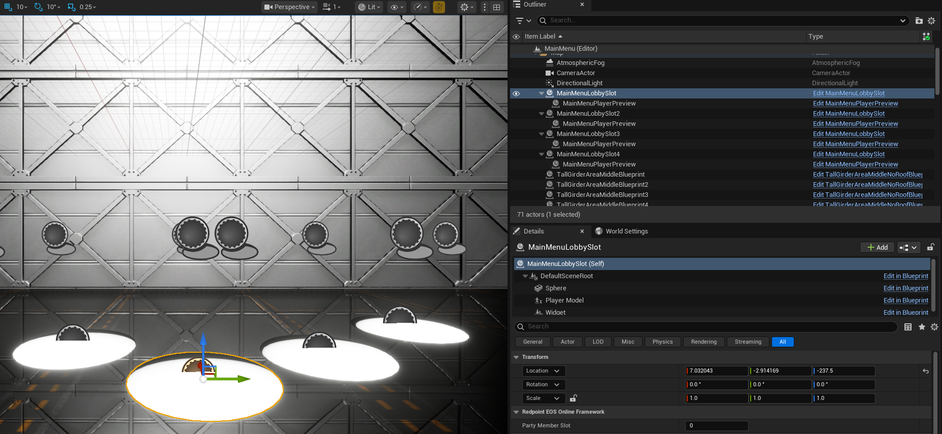Click the Type column header
The height and width of the screenshot is (434, 942).
863,37
